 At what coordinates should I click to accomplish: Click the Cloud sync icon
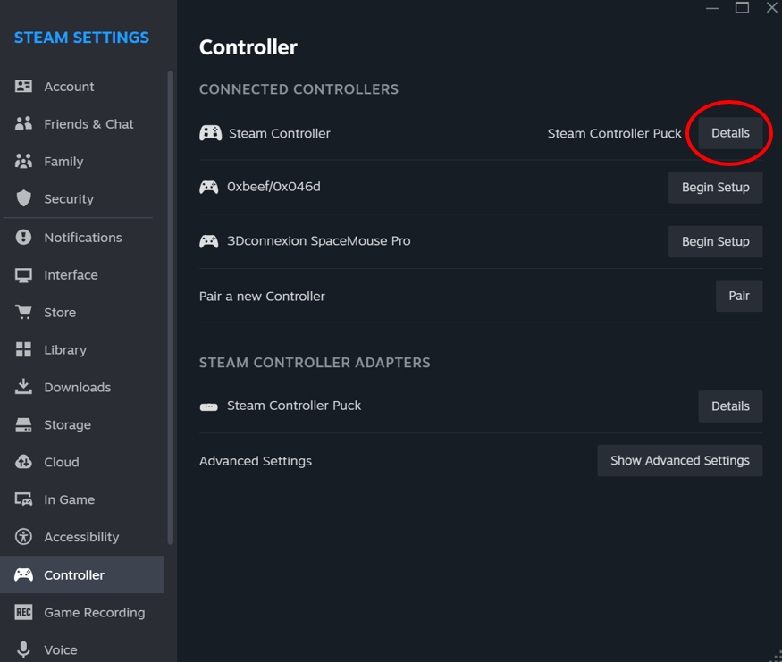[x=23, y=462]
